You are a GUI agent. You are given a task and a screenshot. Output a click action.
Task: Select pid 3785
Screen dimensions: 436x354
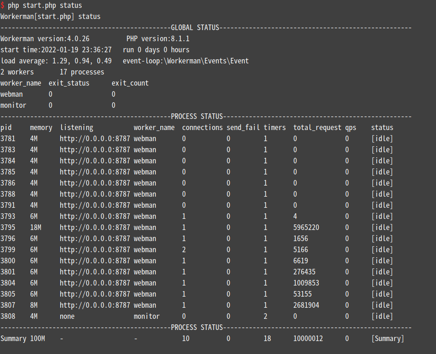coord(8,172)
